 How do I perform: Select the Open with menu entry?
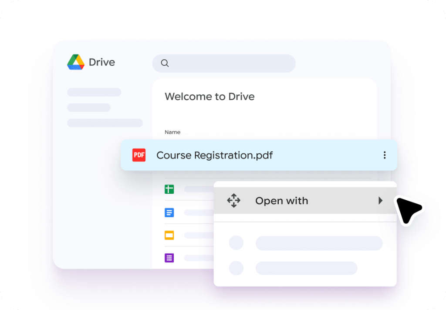pyautogui.click(x=281, y=201)
